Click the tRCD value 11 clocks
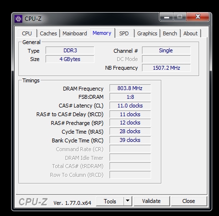219x216 pixels. (130, 114)
